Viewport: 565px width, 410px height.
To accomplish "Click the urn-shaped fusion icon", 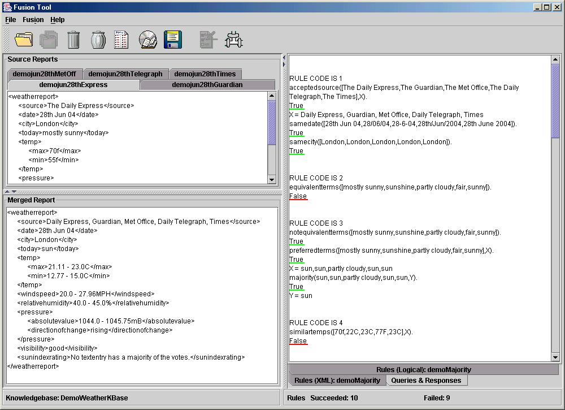I will pos(98,39).
